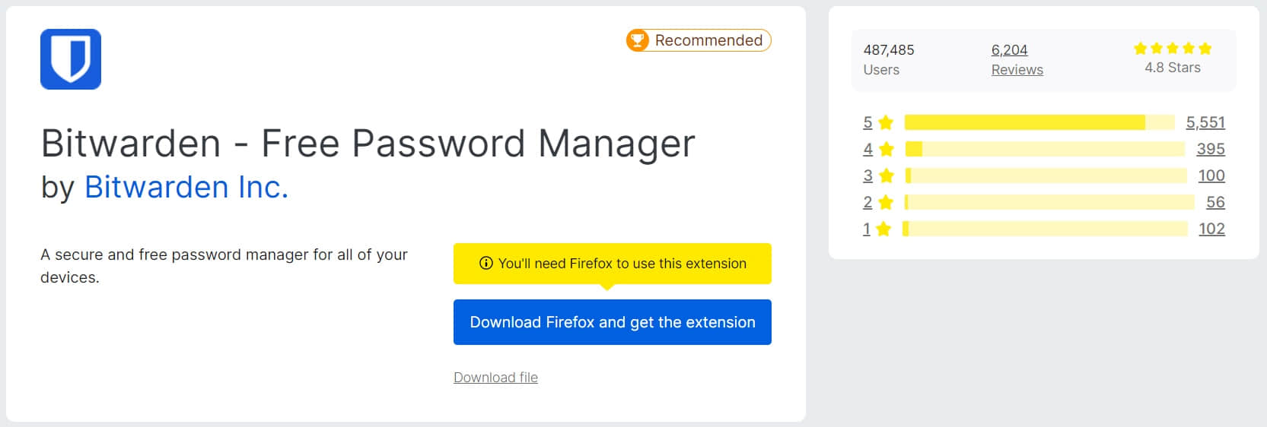The image size is (1267, 427).
Task: Click the Bitwarden shield logo icon
Action: point(71,59)
